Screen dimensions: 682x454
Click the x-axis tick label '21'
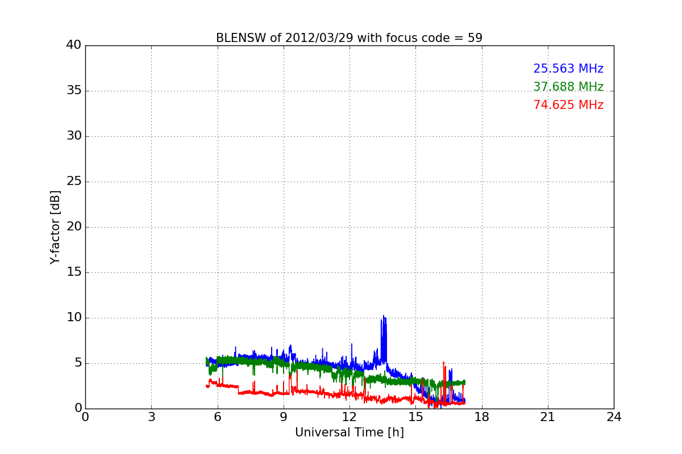coord(548,417)
